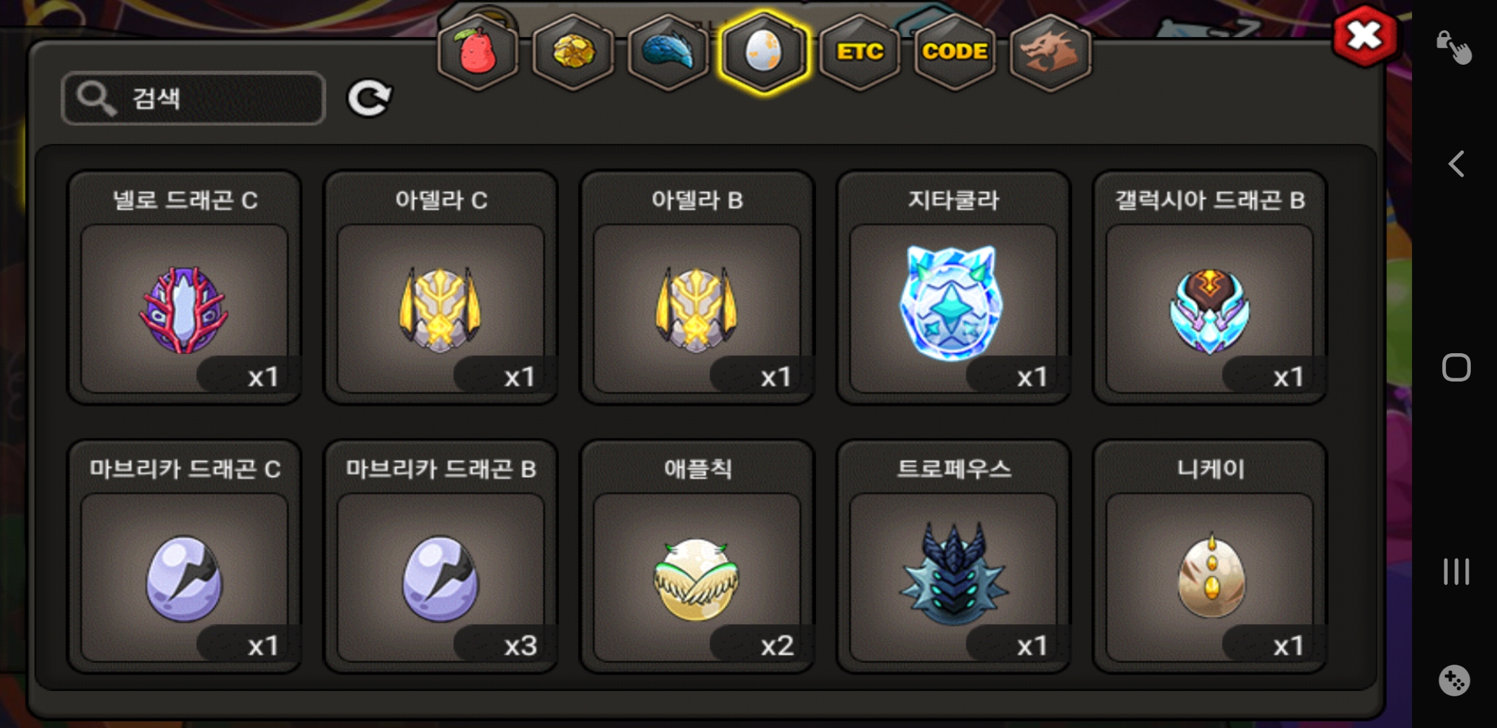1497x728 pixels.
Task: Open the blue dragon scale tab
Action: (x=668, y=52)
